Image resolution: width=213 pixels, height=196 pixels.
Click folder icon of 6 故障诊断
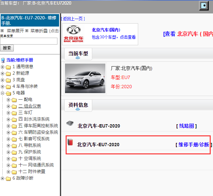[x=8, y=179]
